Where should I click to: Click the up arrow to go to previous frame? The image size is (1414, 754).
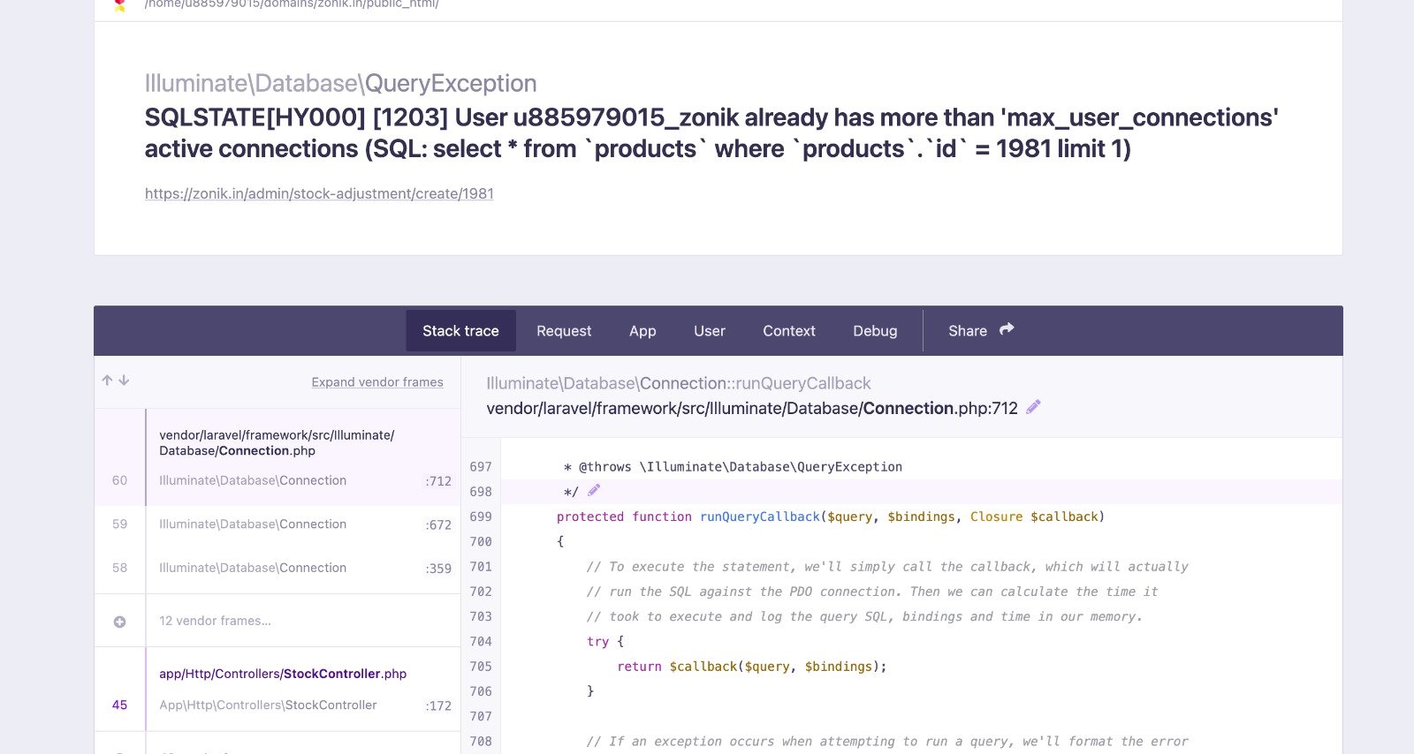click(x=107, y=381)
